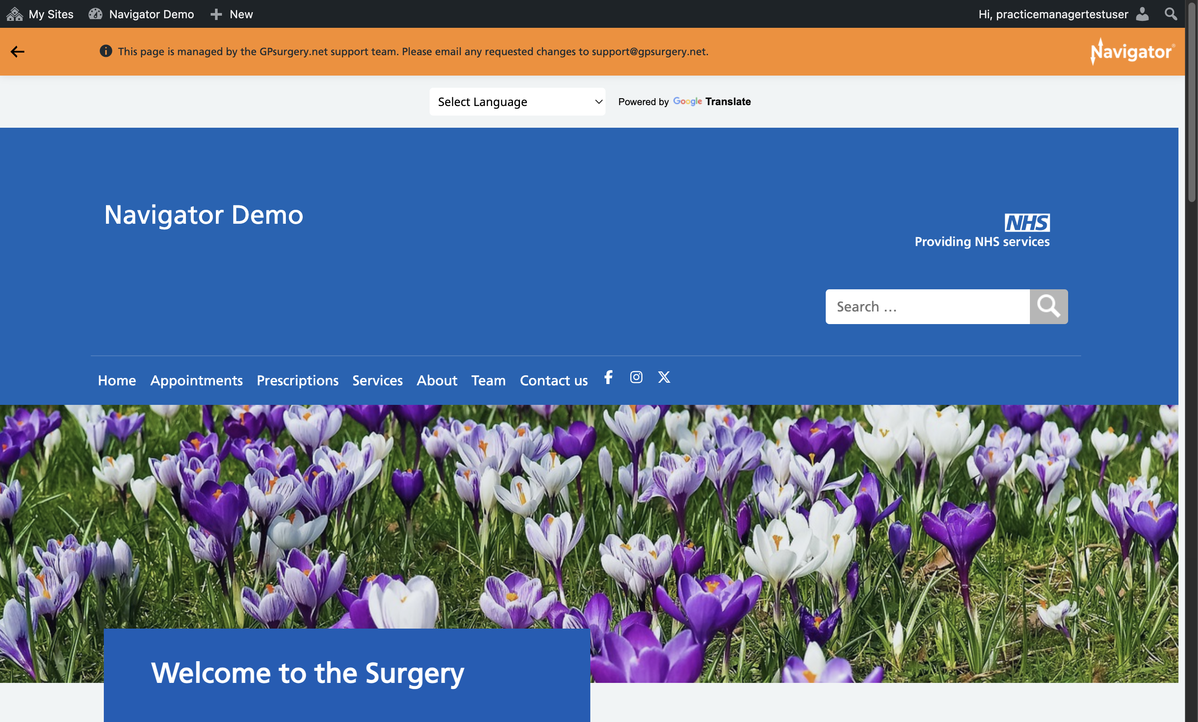Click the Welcome to the Surgery heading

point(307,673)
